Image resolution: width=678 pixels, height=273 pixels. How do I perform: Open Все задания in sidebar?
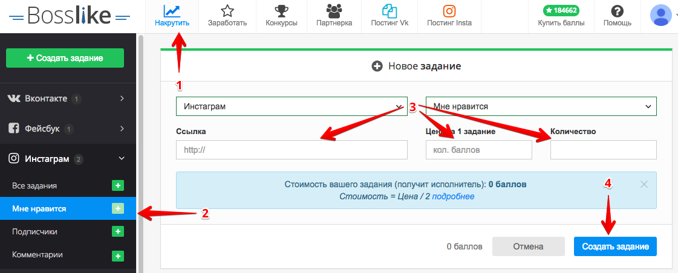[x=34, y=186]
